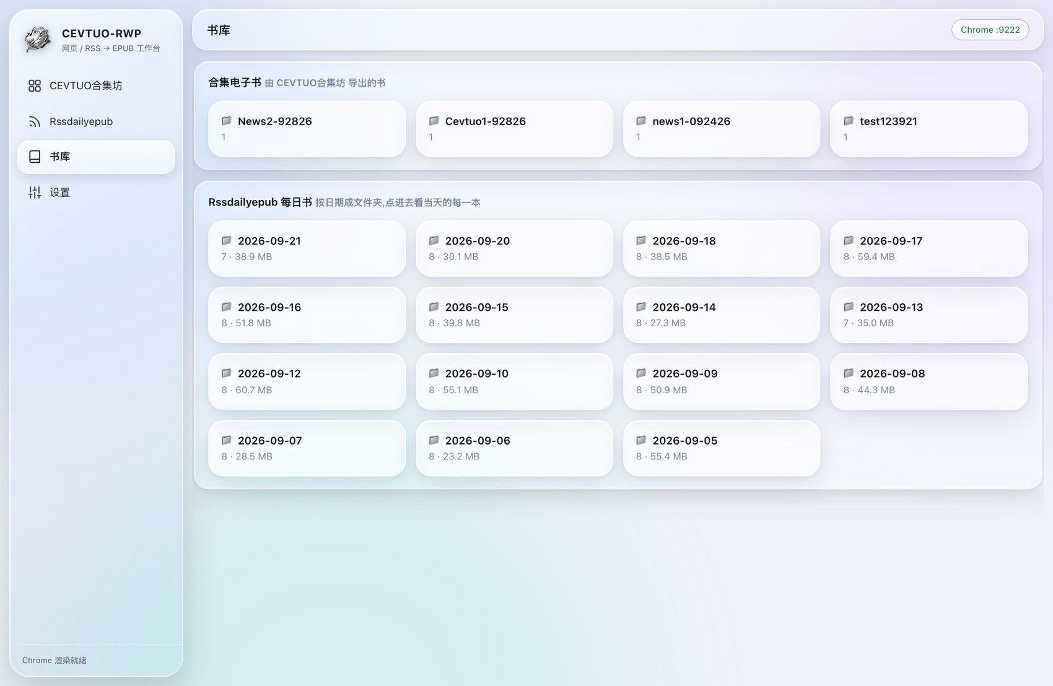The height and width of the screenshot is (686, 1053).
Task: Click the CEVTUO-RWP app logo
Action: [x=37, y=40]
